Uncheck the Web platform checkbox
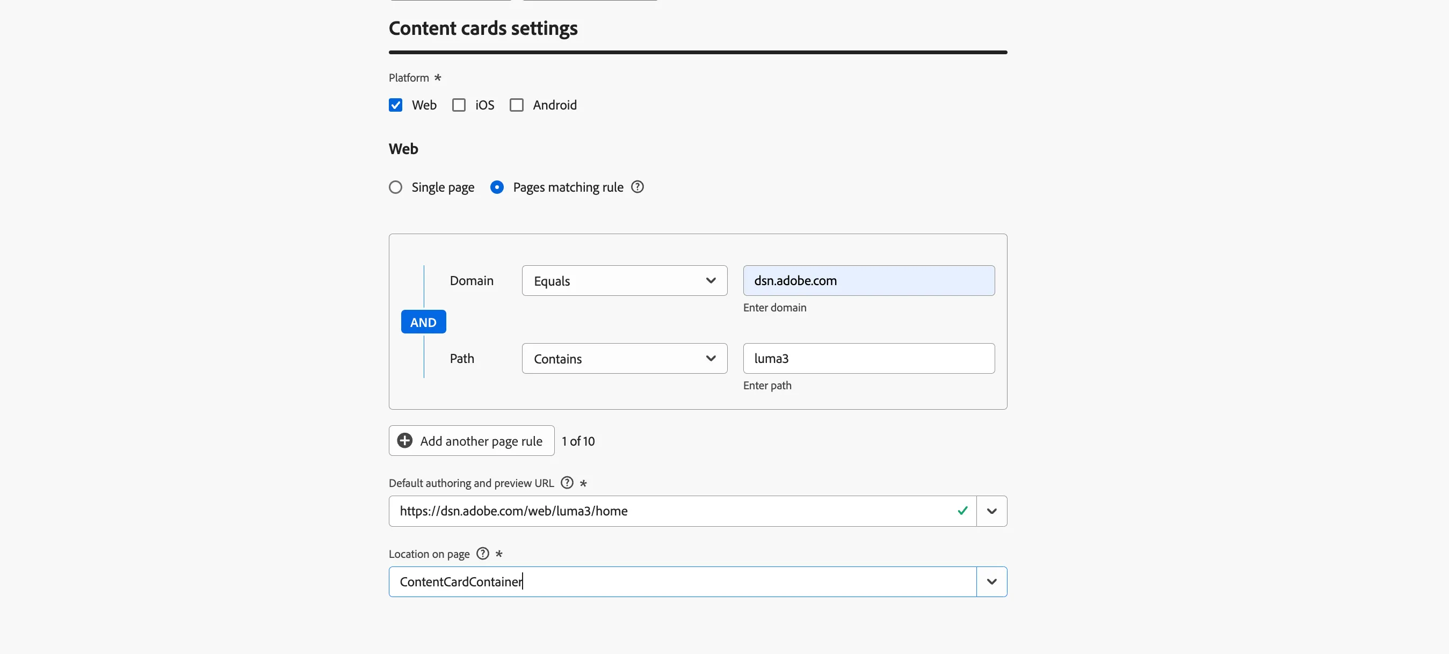 pos(395,105)
